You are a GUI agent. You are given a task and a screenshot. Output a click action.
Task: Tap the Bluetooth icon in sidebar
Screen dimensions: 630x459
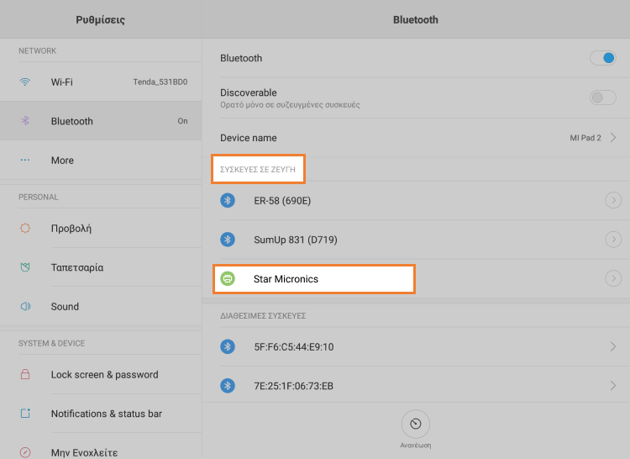pyautogui.click(x=25, y=121)
